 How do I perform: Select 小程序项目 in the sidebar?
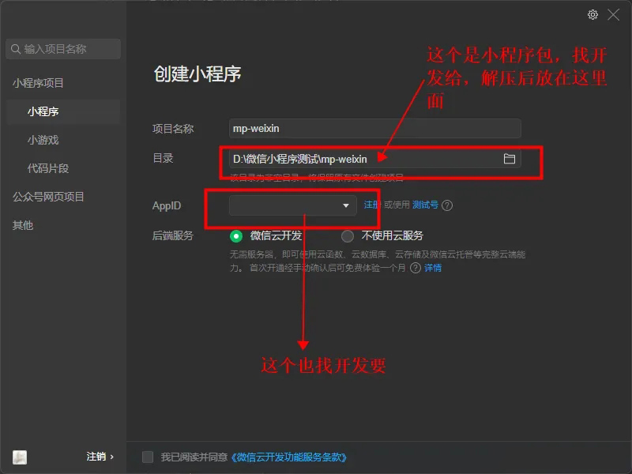point(38,83)
